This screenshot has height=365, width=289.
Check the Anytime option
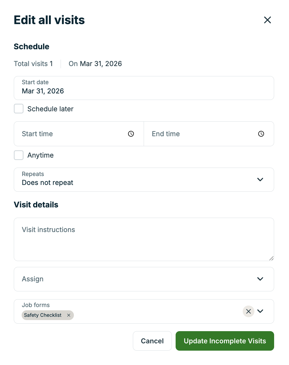pos(19,155)
